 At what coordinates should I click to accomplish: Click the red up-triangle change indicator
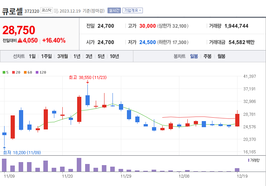pyautogui.click(x=20, y=40)
